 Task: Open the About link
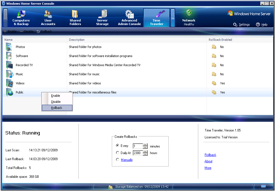click(x=208, y=161)
